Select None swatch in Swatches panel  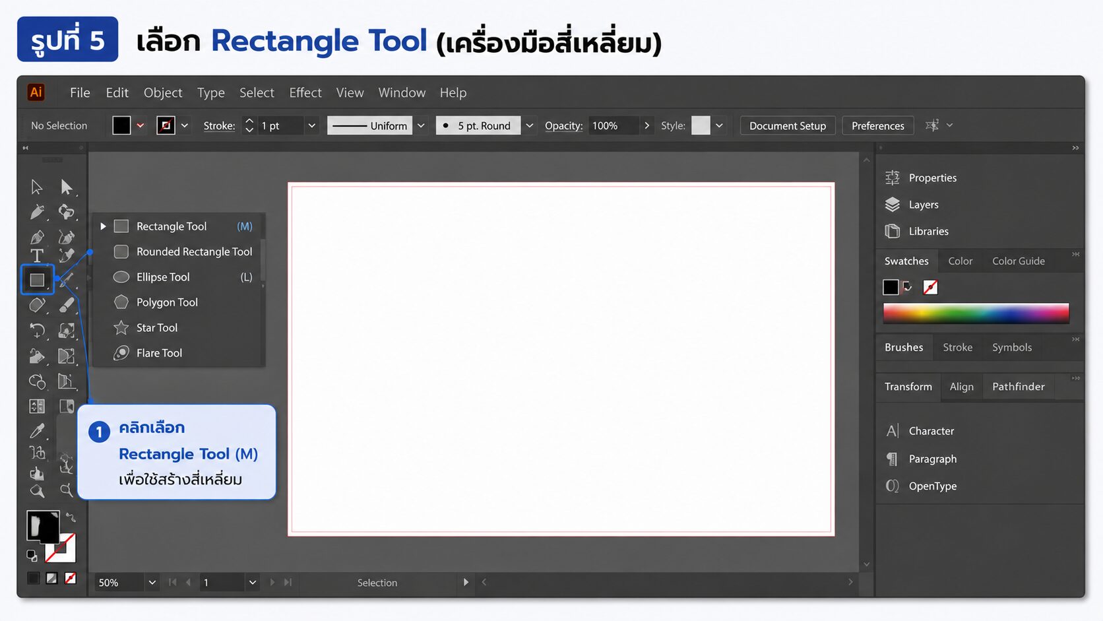930,287
